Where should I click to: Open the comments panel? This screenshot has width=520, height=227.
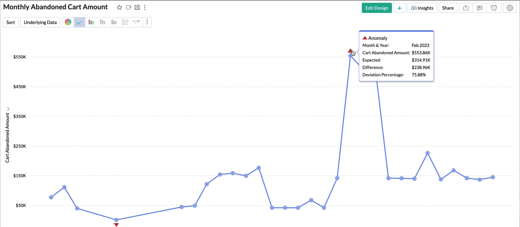pos(479,8)
